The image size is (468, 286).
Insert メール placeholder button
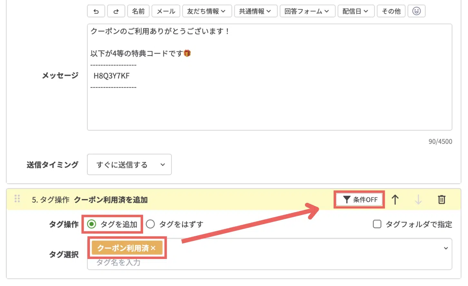[x=166, y=11]
